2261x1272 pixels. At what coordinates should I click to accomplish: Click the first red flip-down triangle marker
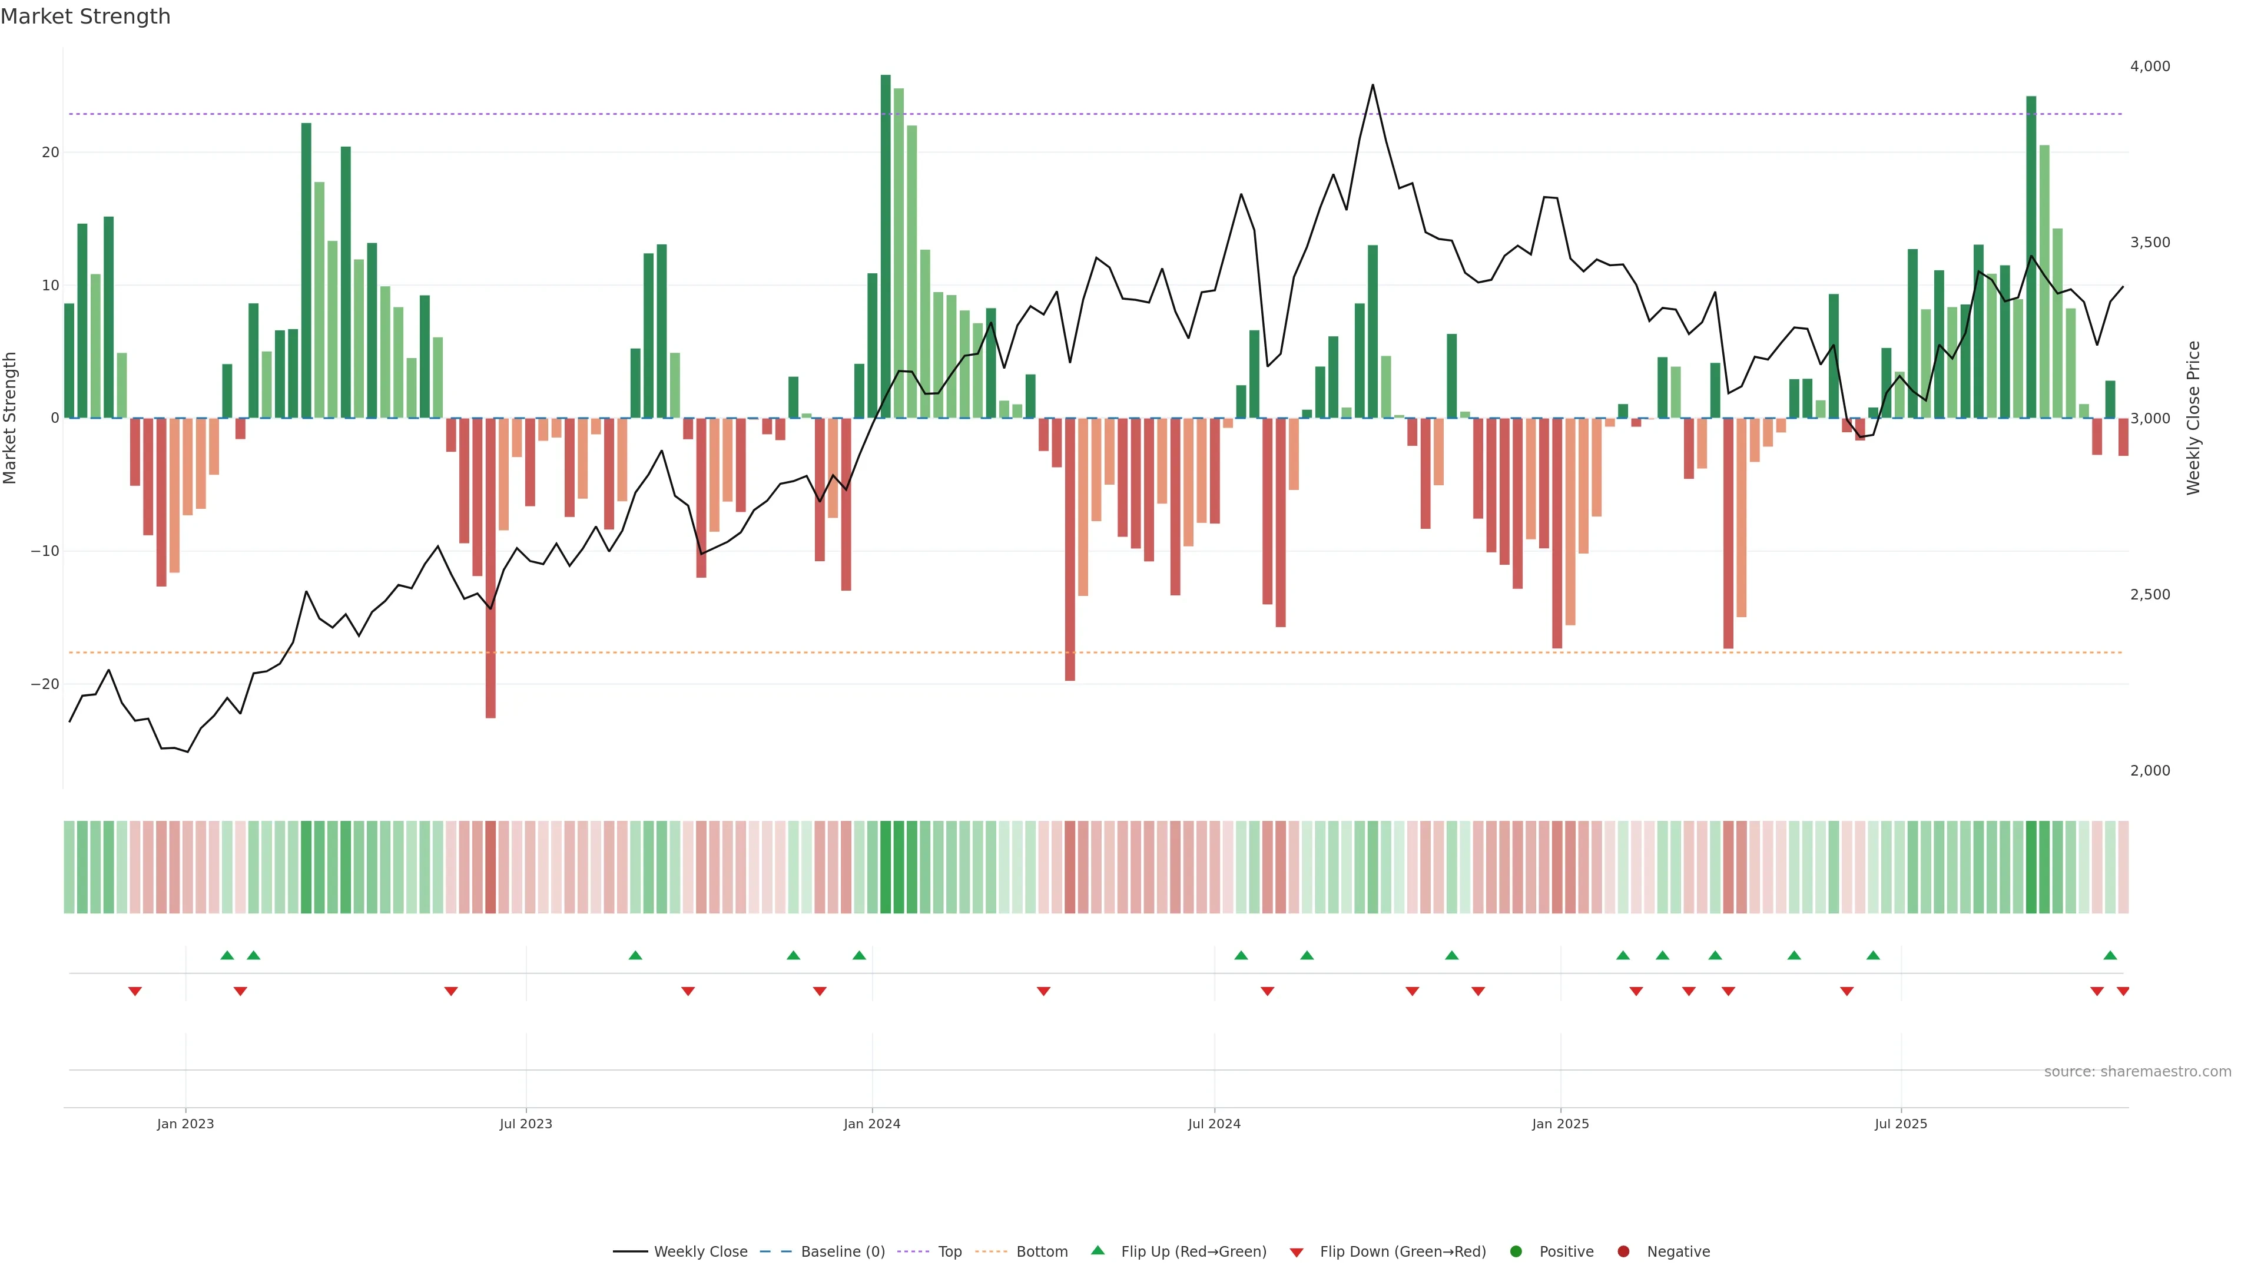click(x=135, y=991)
